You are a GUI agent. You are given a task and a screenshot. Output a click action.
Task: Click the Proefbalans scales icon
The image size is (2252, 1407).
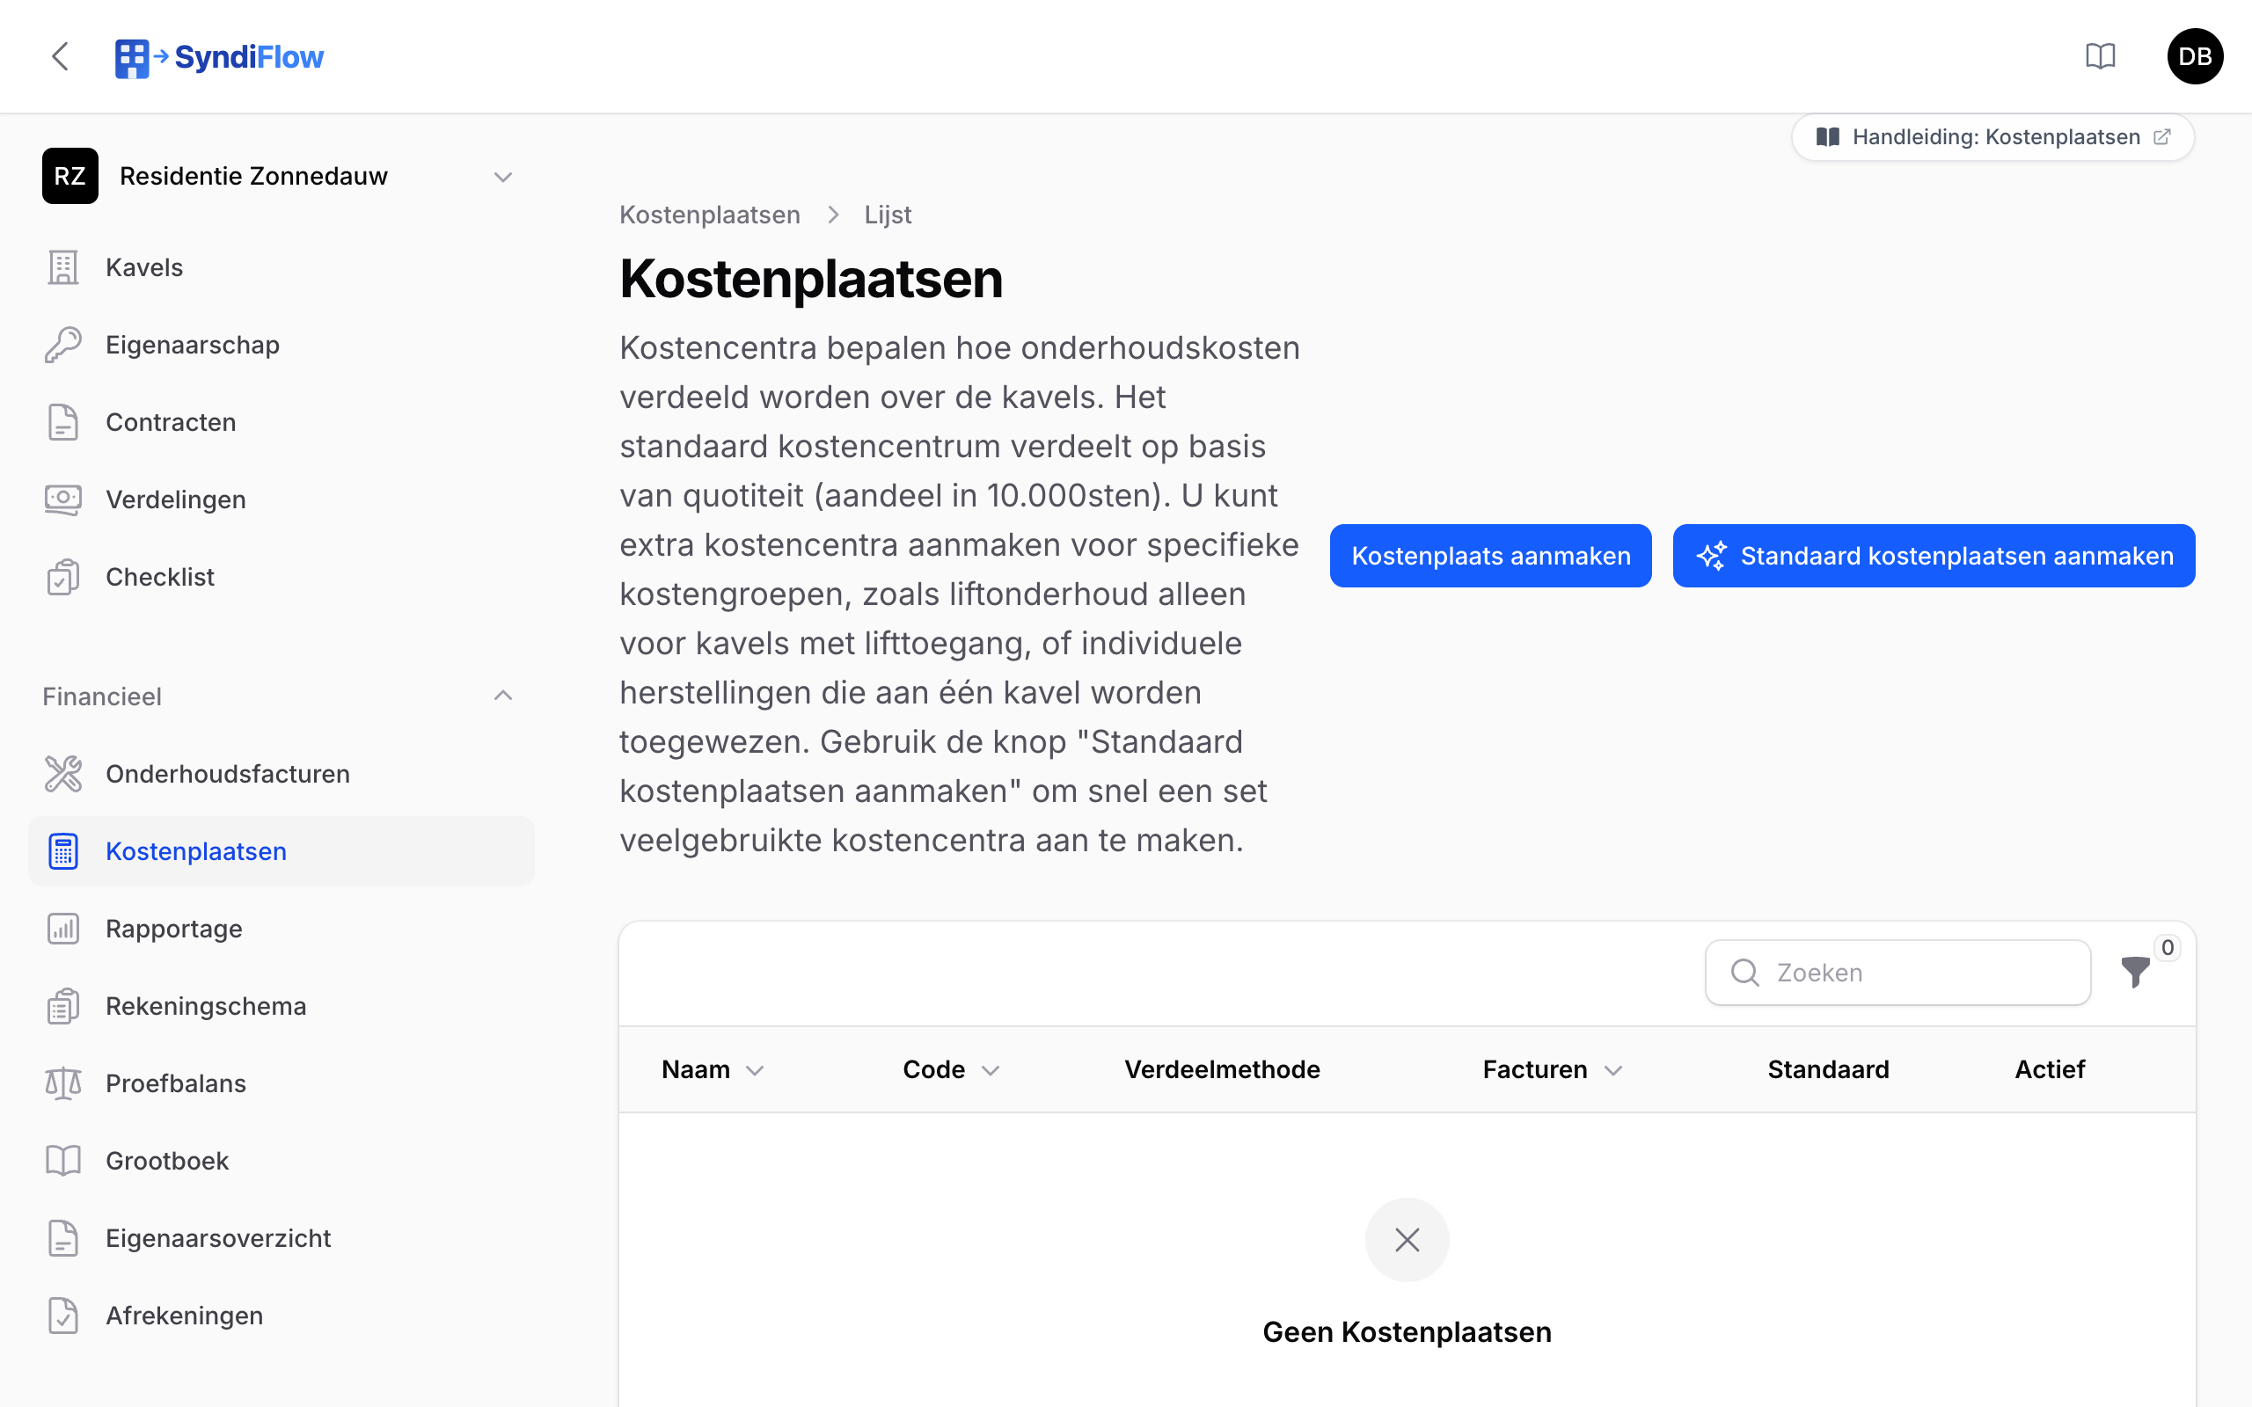pyautogui.click(x=63, y=1083)
